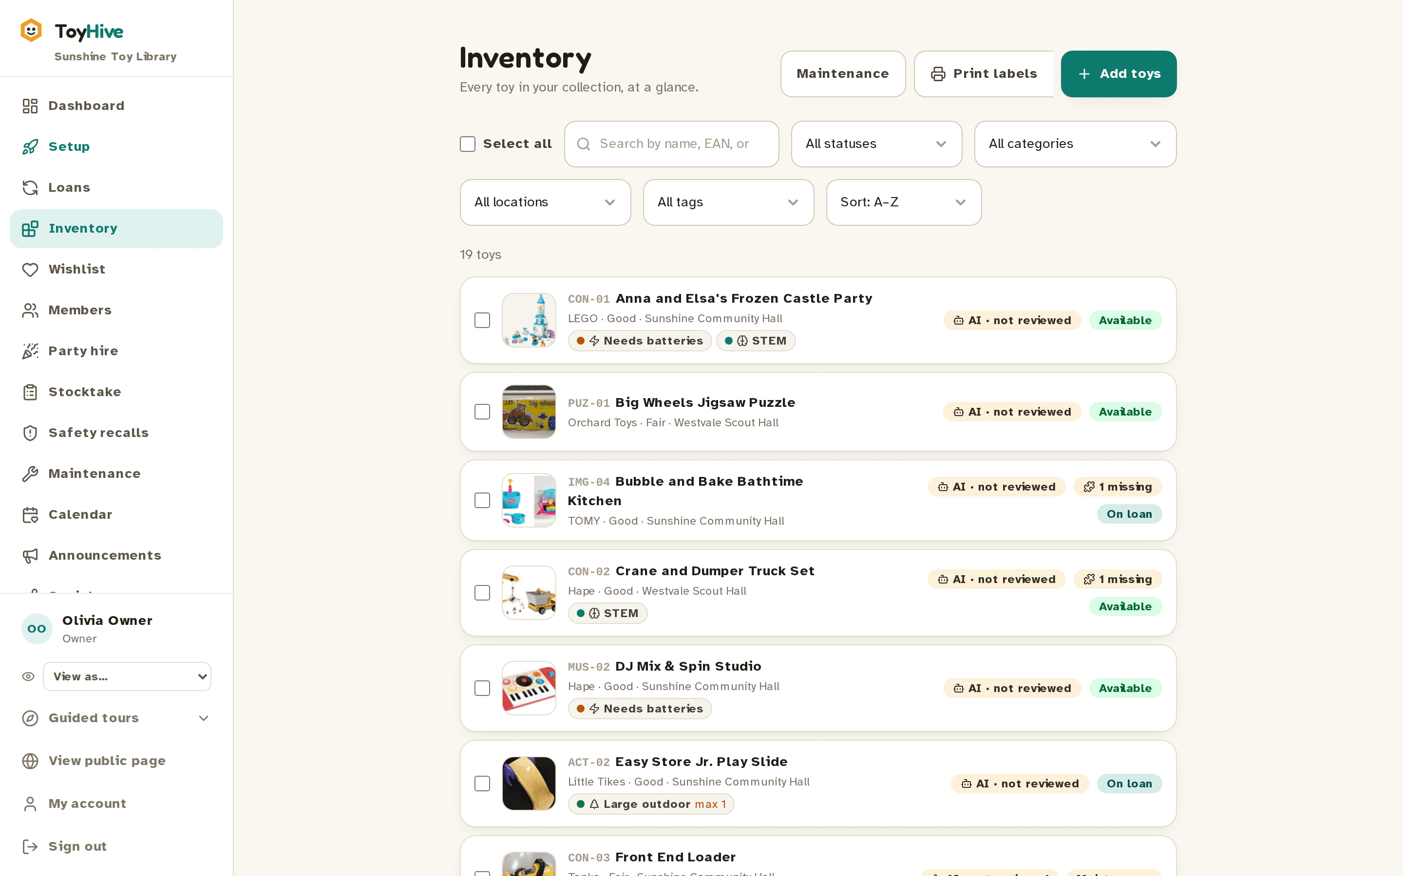Tick the Select all checkbox
Screen dimensions: 1403x876
point(467,144)
